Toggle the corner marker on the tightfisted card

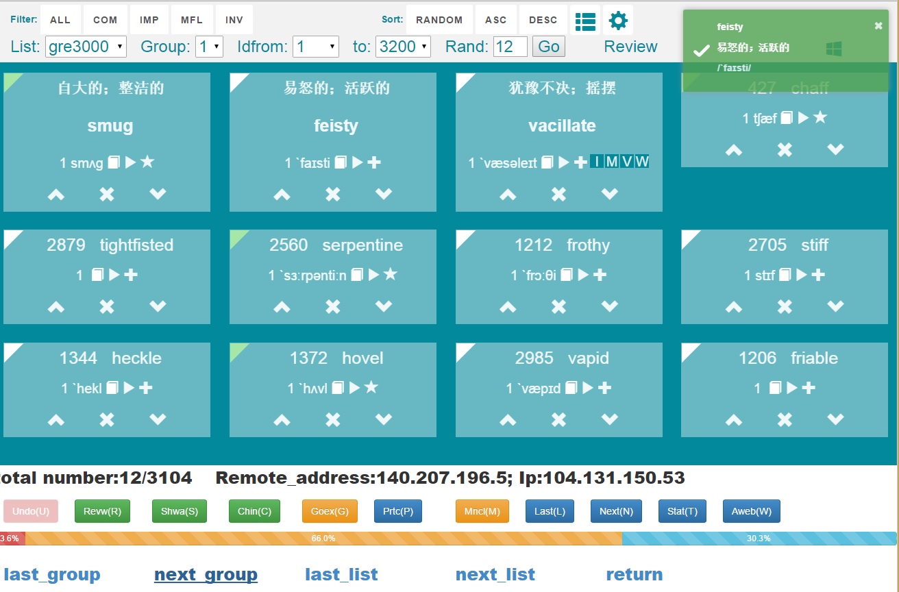(12, 237)
